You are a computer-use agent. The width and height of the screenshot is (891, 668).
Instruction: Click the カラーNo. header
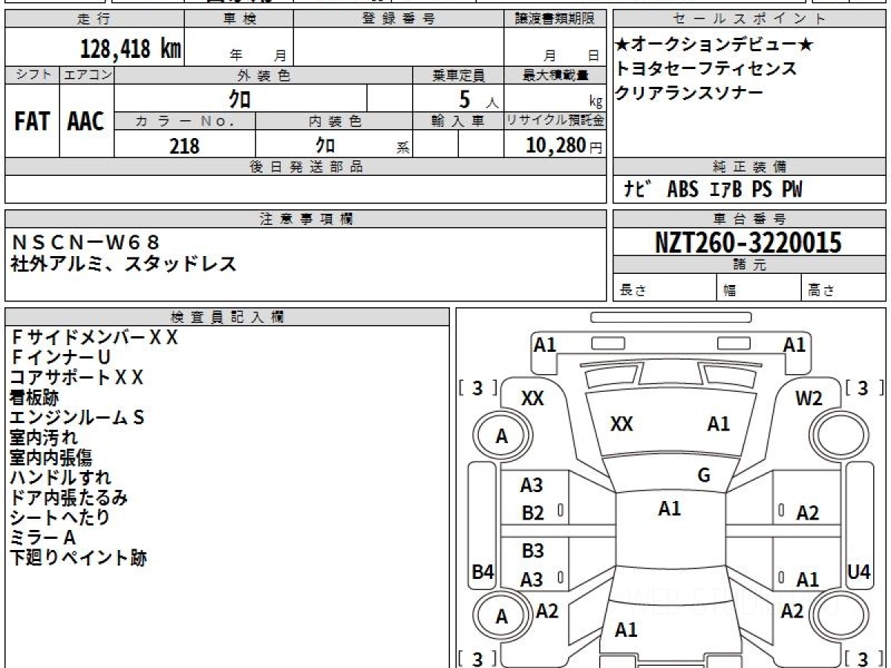tap(185, 121)
